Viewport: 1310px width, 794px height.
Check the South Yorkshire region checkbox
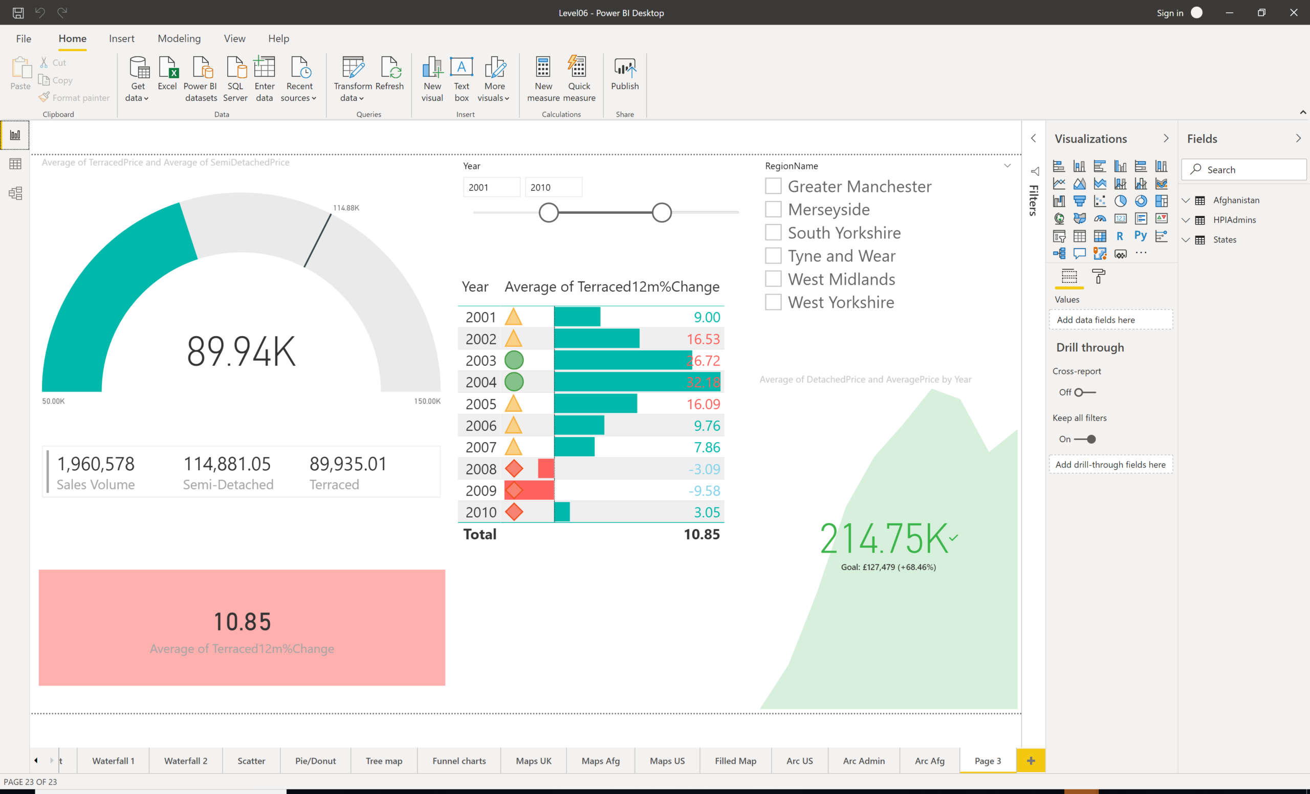(x=773, y=233)
